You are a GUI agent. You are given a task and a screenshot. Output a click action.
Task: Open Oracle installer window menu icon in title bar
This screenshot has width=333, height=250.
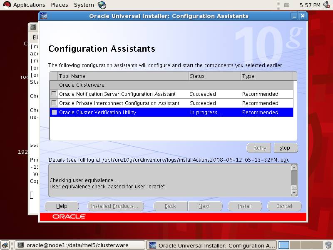44,16
